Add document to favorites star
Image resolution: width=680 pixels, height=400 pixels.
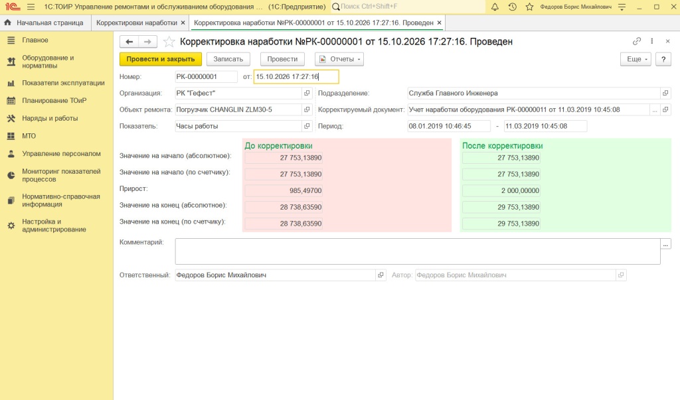click(x=169, y=42)
